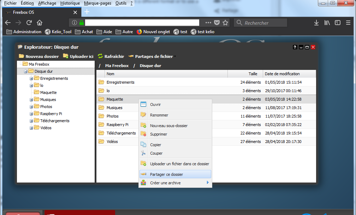Toggle the Firefox sidebar icon

click(338, 23)
